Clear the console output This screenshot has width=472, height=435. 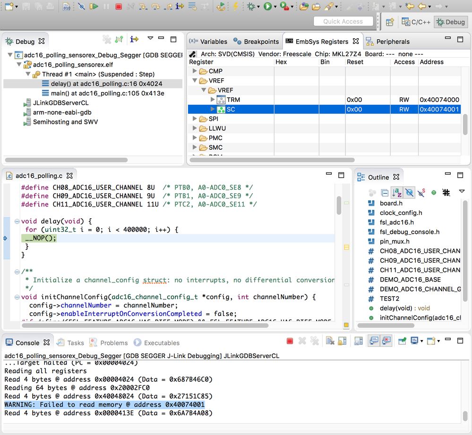click(330, 341)
